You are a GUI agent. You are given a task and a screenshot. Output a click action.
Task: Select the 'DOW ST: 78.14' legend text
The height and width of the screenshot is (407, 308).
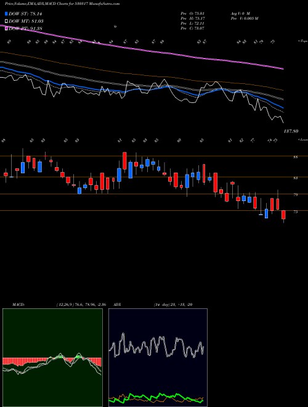point(25,14)
